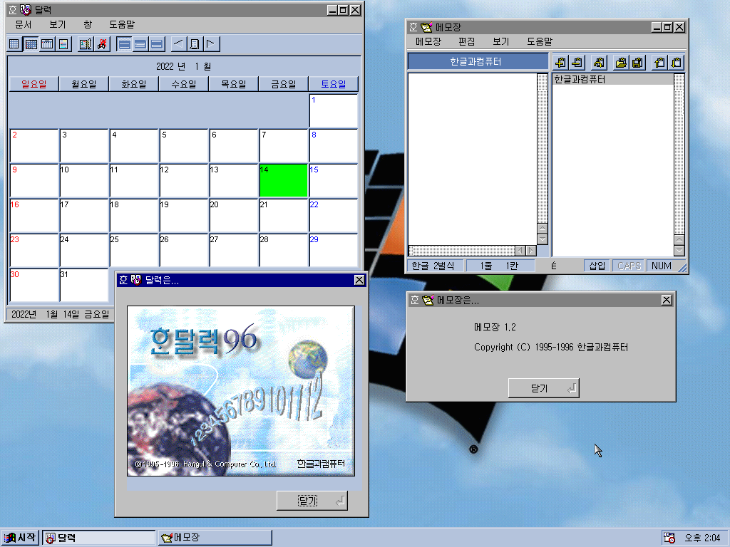Viewport: 730px width, 547px height.
Task: Switch calendar to plain grid view icon
Action: pyautogui.click(x=14, y=44)
